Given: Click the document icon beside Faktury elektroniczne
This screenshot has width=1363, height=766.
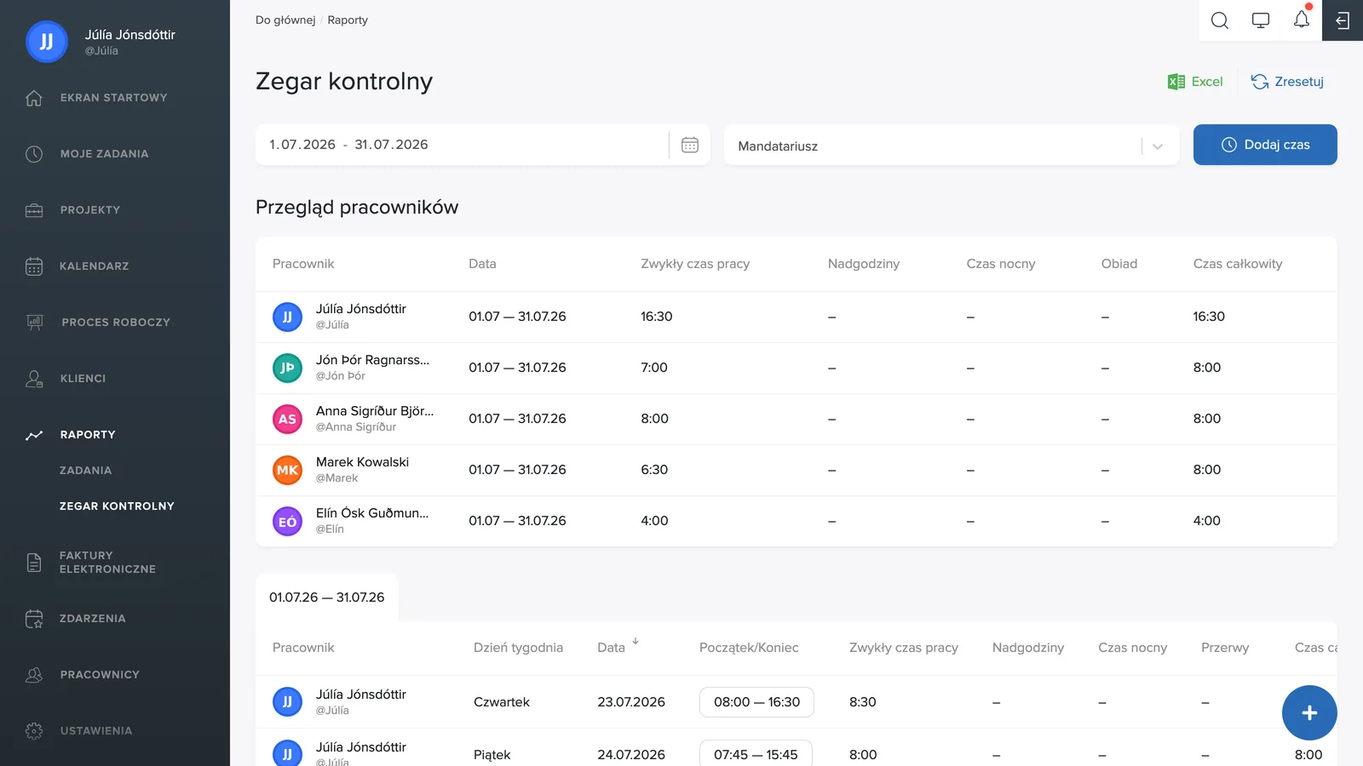Looking at the screenshot, I should coord(34,563).
